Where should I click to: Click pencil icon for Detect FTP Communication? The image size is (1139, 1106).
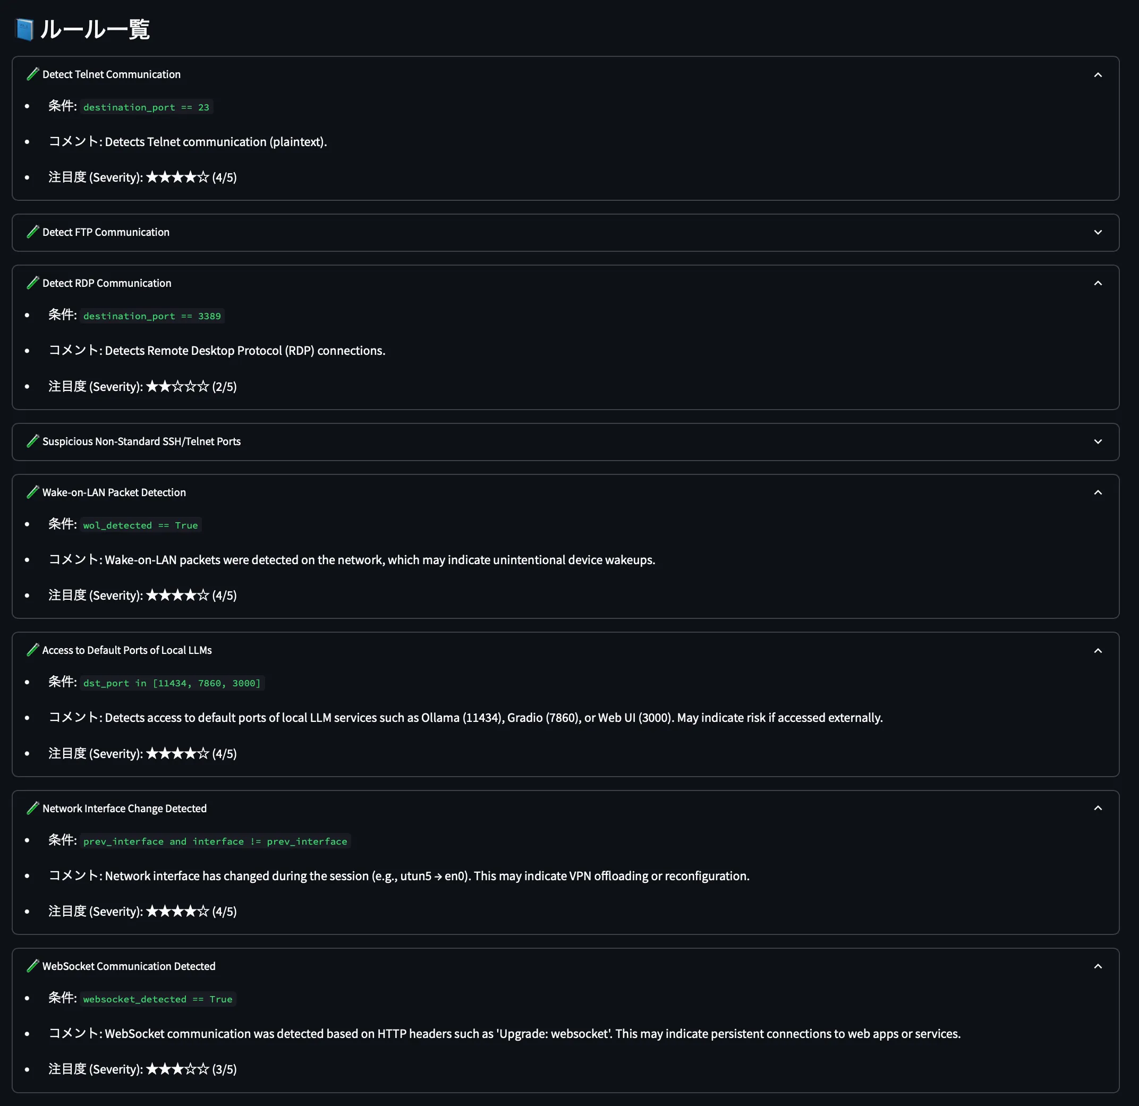[33, 232]
